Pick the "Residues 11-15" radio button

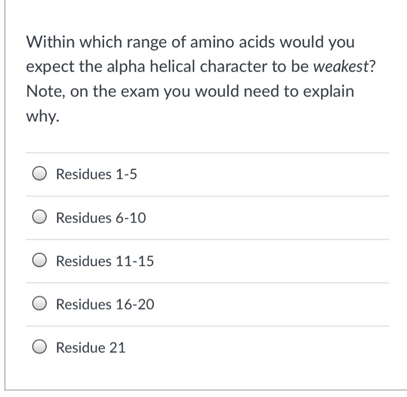pyautogui.click(x=40, y=262)
